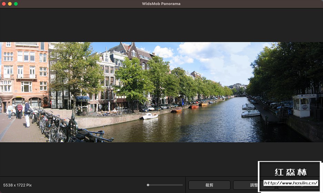Click the 红森林 watermark logo text
Viewport: 323px width, 193px height.
(x=291, y=172)
